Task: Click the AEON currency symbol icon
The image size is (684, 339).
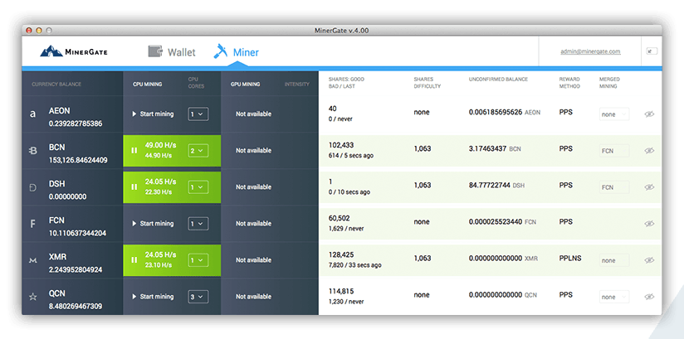Action: [x=32, y=114]
